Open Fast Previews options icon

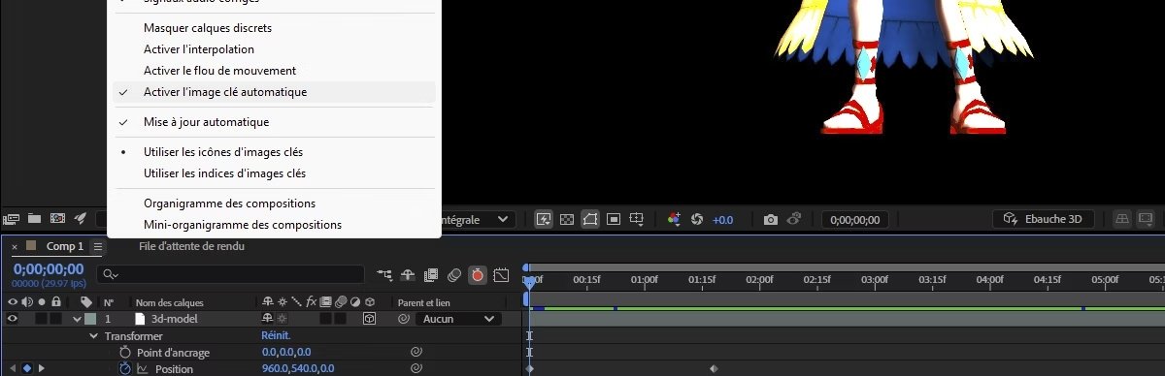pos(544,219)
